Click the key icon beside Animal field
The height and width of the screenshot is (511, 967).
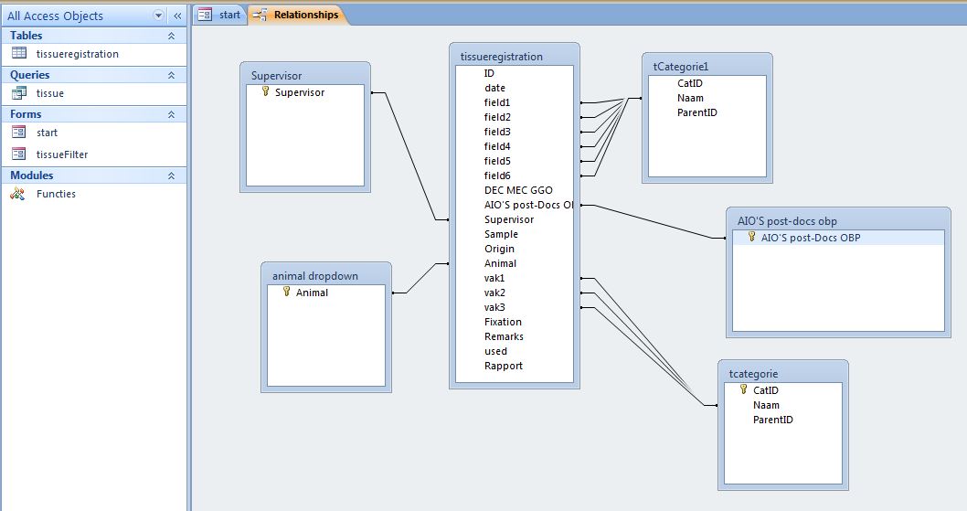[286, 292]
